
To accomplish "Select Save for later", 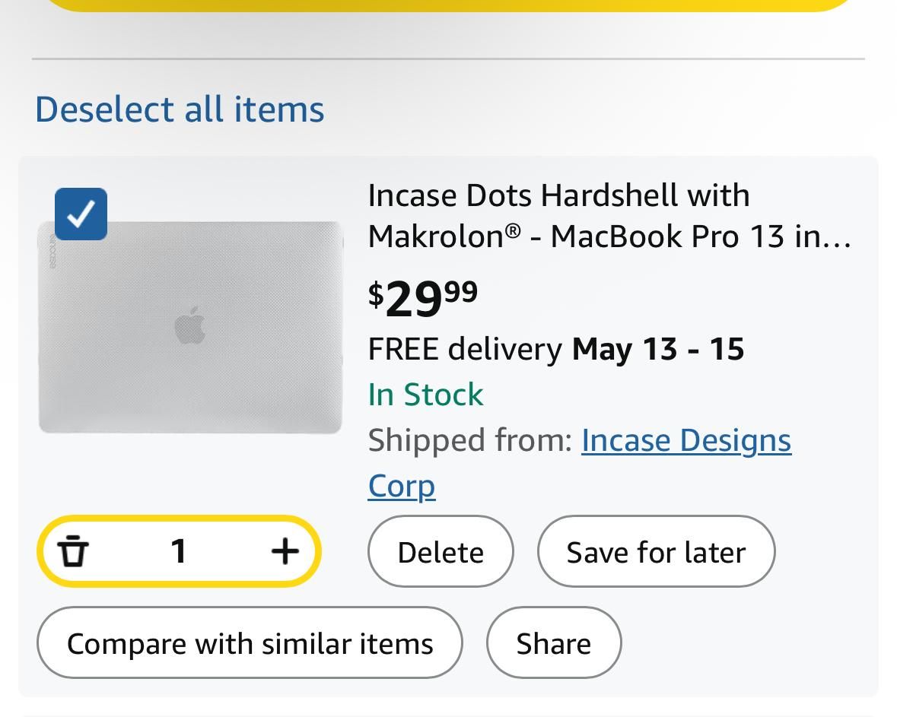I will [656, 551].
